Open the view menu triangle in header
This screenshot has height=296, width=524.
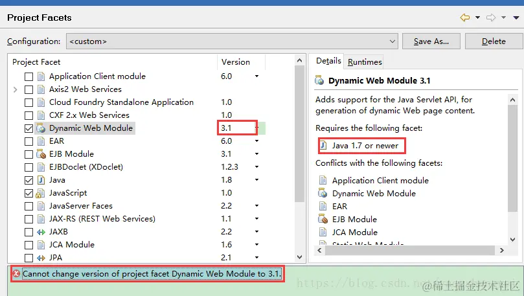[516, 17]
